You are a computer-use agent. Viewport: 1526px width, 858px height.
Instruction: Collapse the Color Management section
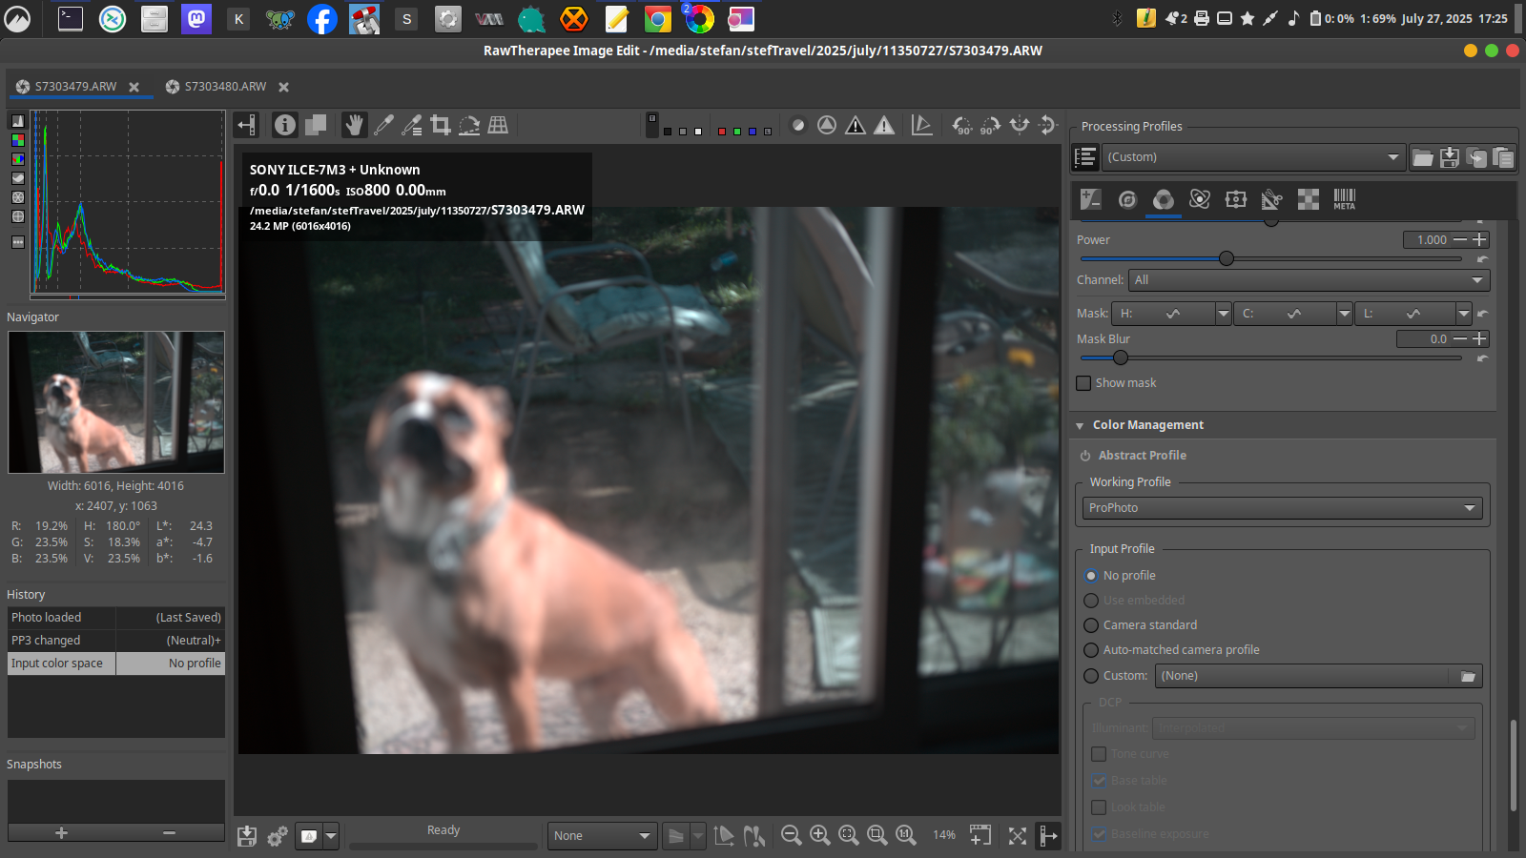click(1080, 425)
